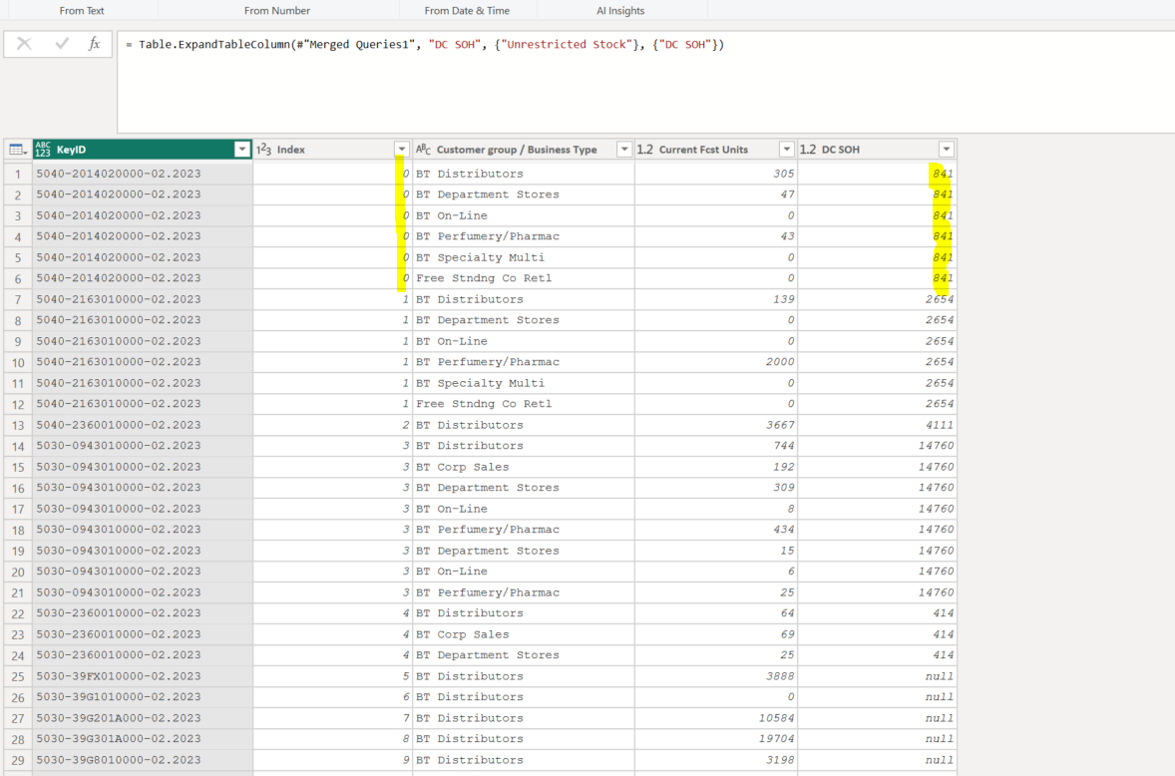Click KeyID 5030-39G8010000-02.2023 cell
This screenshot has width=1175, height=776.
pyautogui.click(x=143, y=760)
